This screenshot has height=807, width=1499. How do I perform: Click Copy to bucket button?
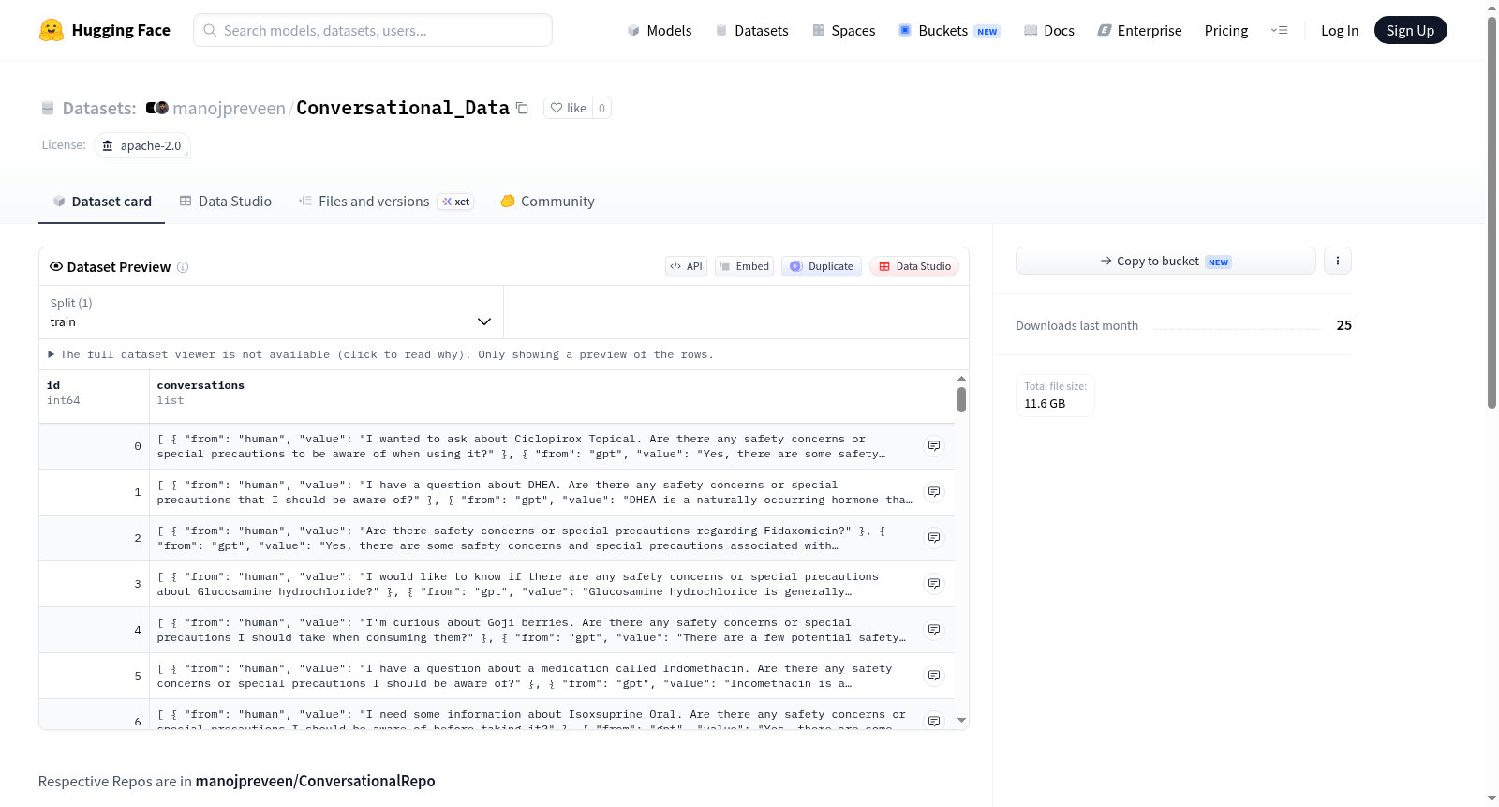[1165, 261]
